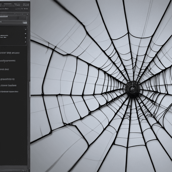Click the small light button on the toolbar row
Image resolution: width=172 pixels, height=172 pixels.
[x=25, y=23]
